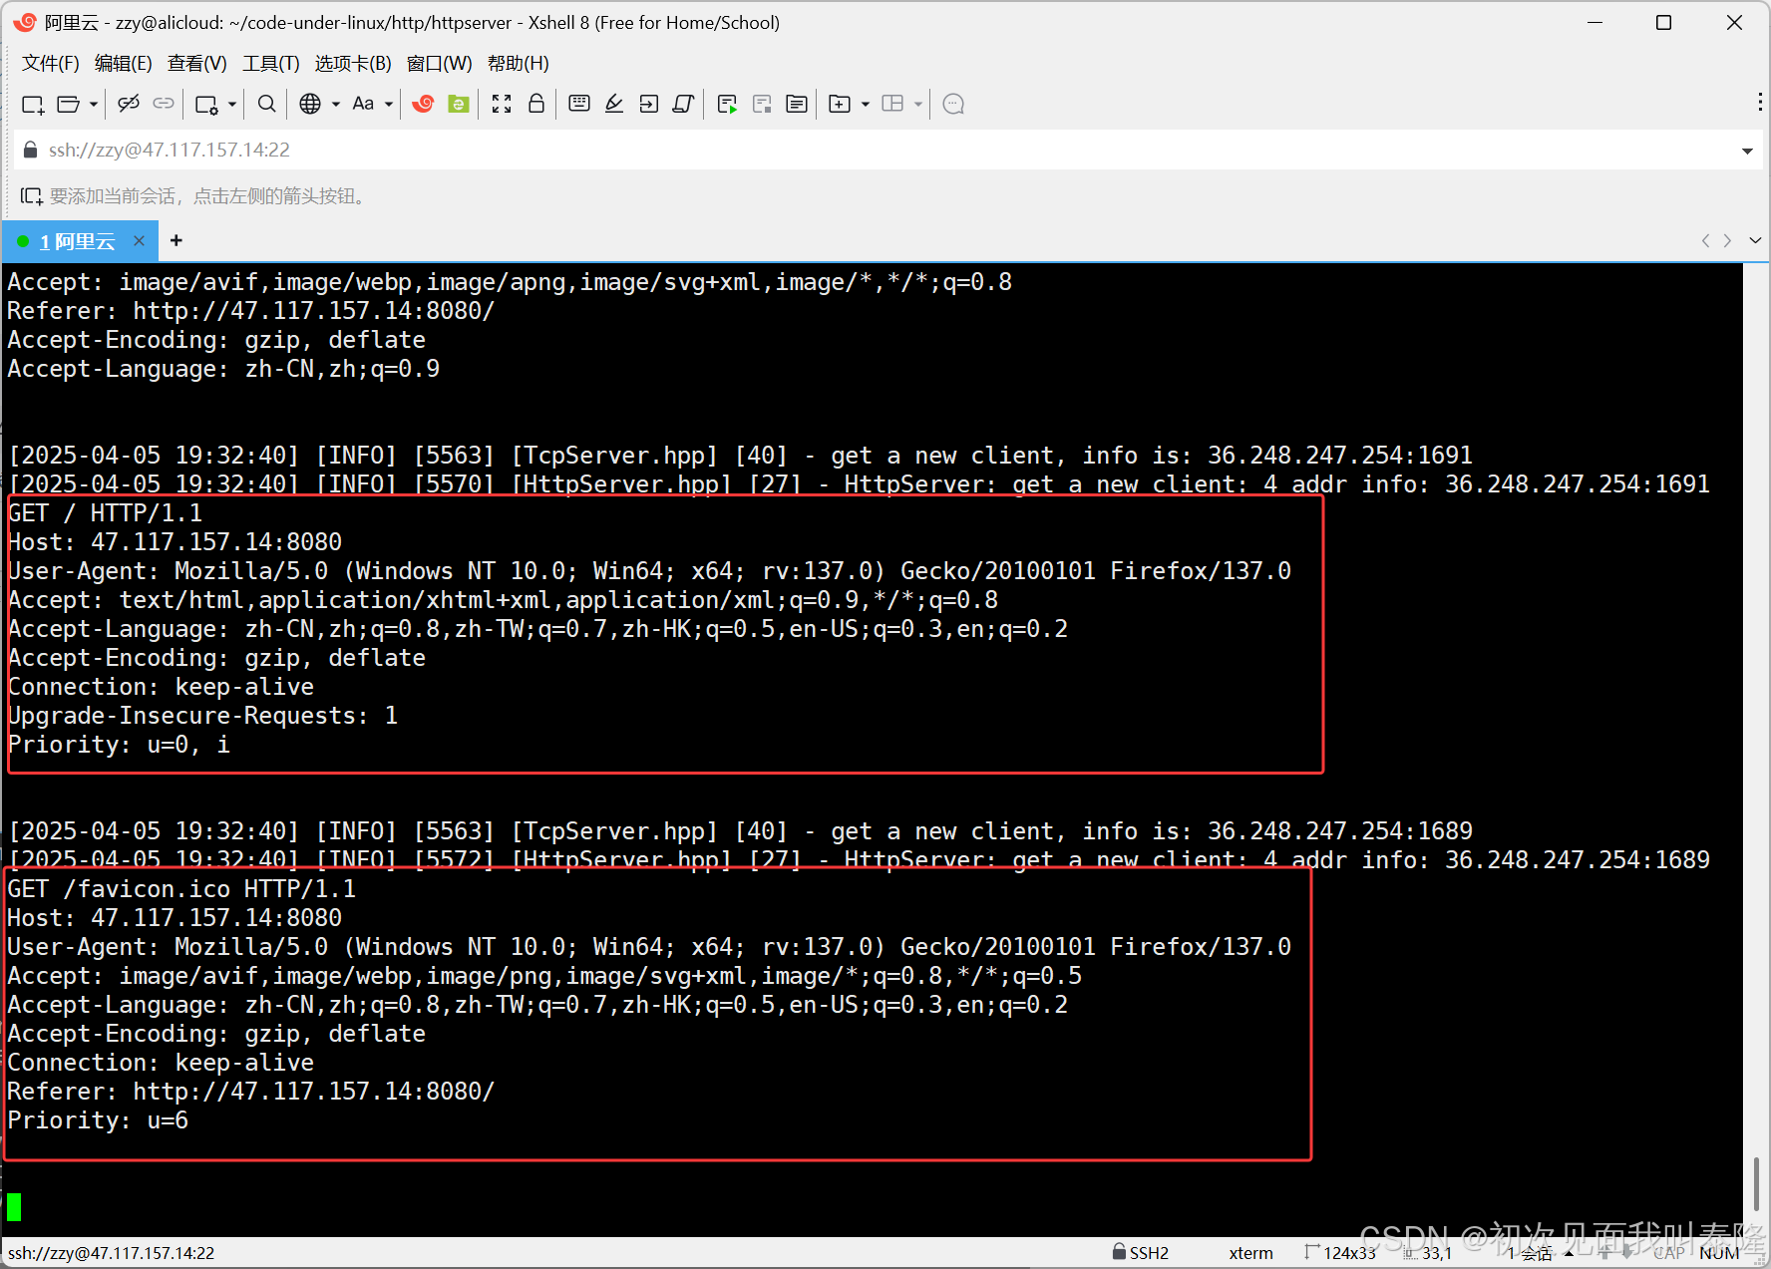Viewport: 1771px width, 1269px height.
Task: Click the Open session folder icon
Action: pyautogui.click(x=68, y=104)
